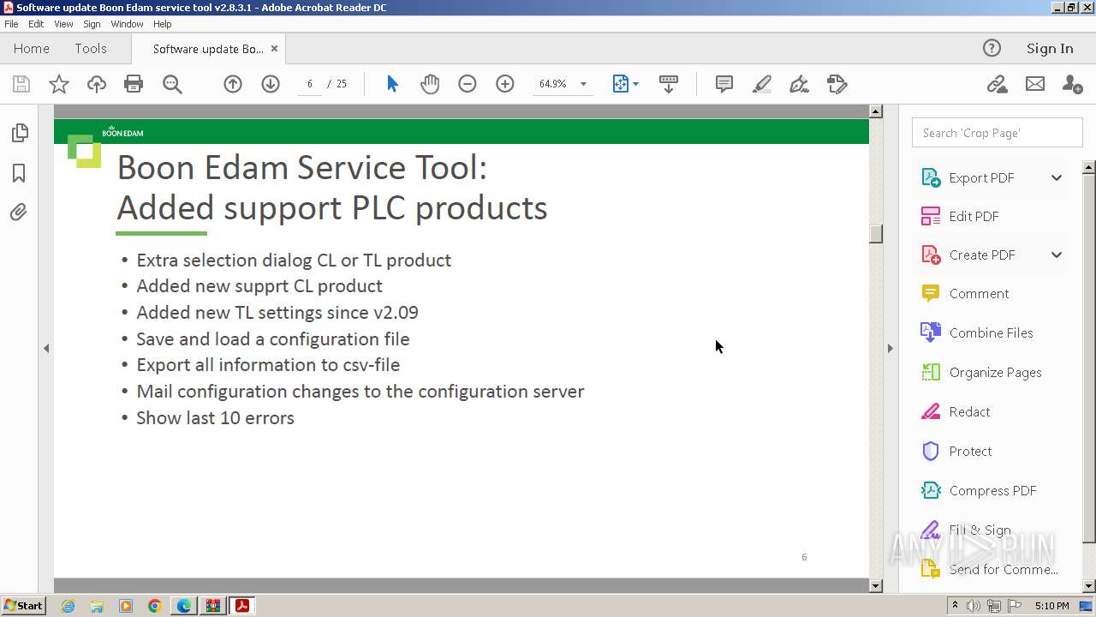The height and width of the screenshot is (617, 1096).
Task: Choose the selection arrow tool
Action: point(392,84)
